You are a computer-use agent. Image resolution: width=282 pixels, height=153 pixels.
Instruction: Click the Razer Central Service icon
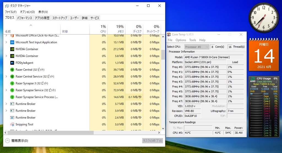12,77
